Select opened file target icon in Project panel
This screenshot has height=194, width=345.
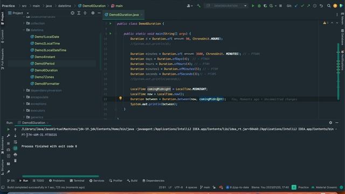tap(72, 13)
